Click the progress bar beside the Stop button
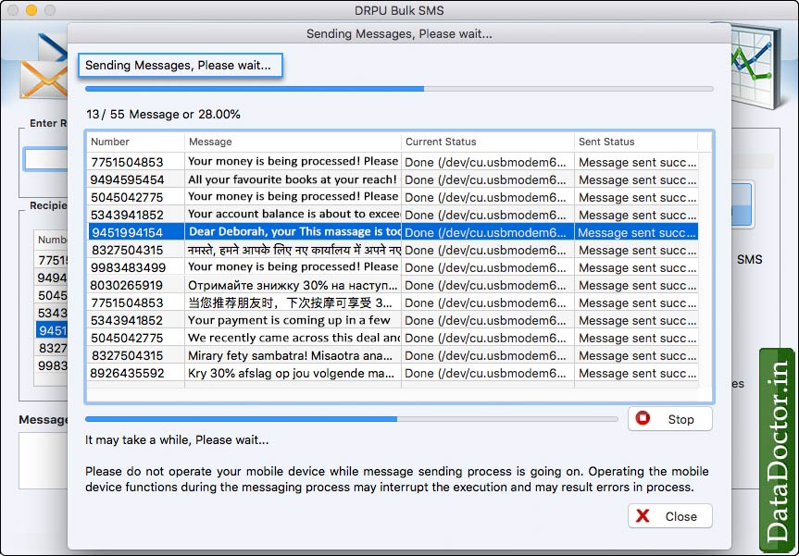Image resolution: width=799 pixels, height=556 pixels. tap(352, 419)
